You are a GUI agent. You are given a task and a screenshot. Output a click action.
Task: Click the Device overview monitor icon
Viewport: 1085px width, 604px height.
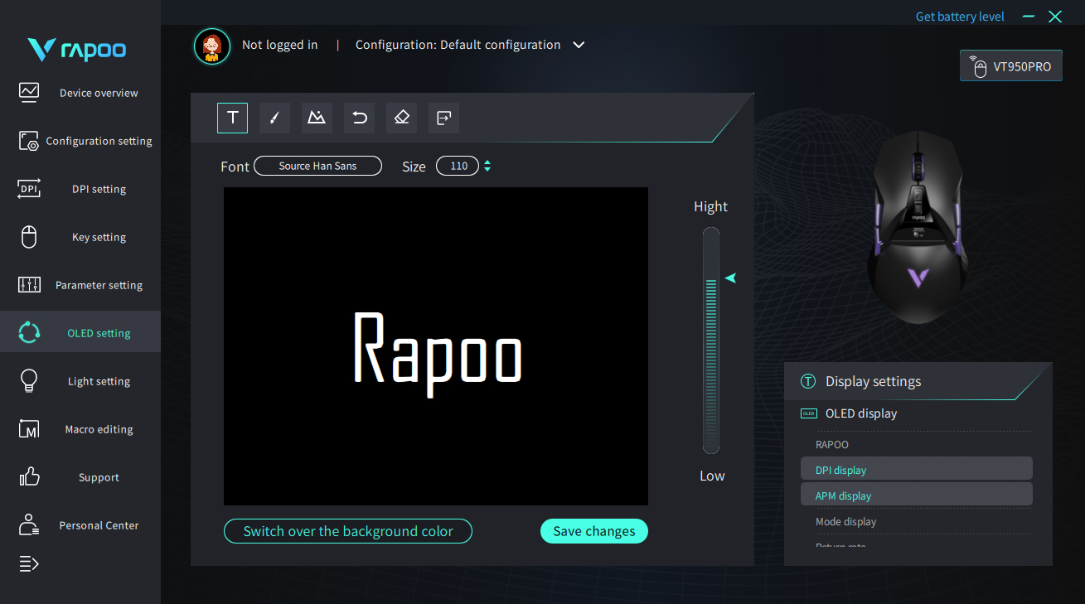(x=29, y=92)
